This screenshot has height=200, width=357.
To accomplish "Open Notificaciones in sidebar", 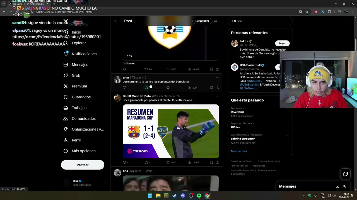I will pos(80,54).
